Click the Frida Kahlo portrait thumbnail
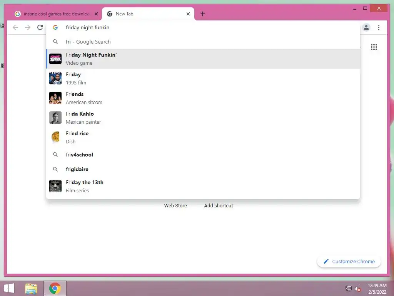 click(55, 118)
